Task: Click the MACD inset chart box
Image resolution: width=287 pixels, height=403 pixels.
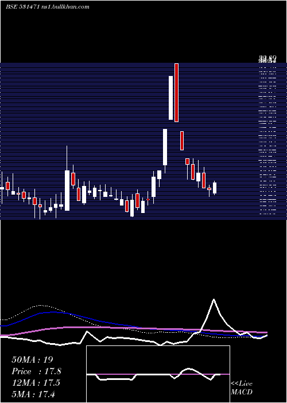Action: coord(158,374)
